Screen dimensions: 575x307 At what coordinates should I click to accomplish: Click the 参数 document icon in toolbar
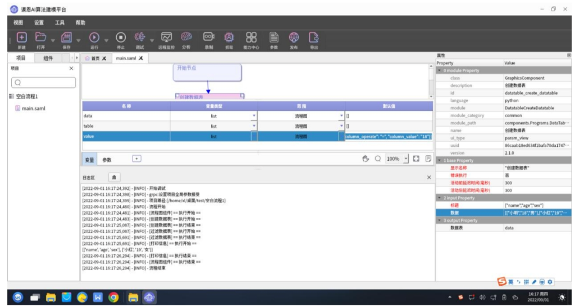tap(273, 37)
